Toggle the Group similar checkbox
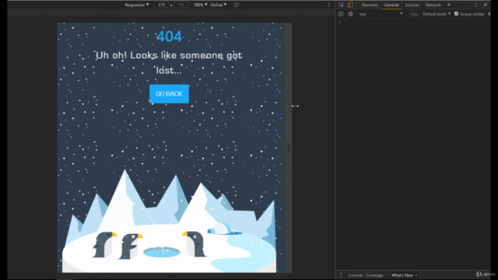The image size is (498, 280). pos(457,14)
